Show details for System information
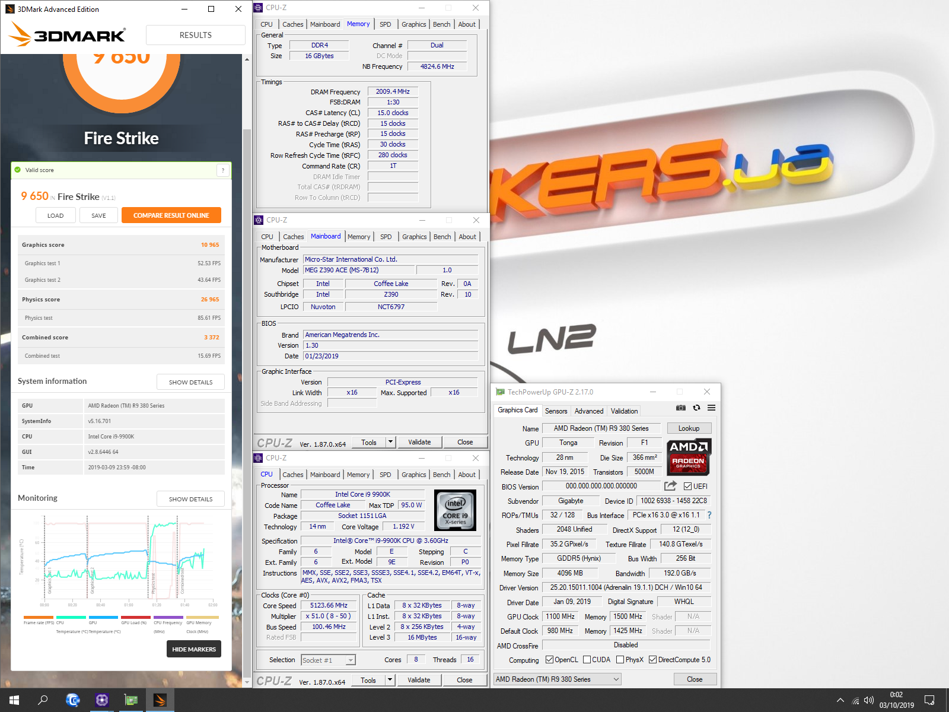 point(190,382)
